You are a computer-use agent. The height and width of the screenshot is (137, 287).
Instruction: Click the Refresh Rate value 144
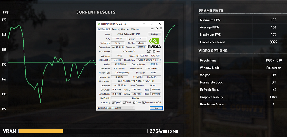[x=274, y=90]
